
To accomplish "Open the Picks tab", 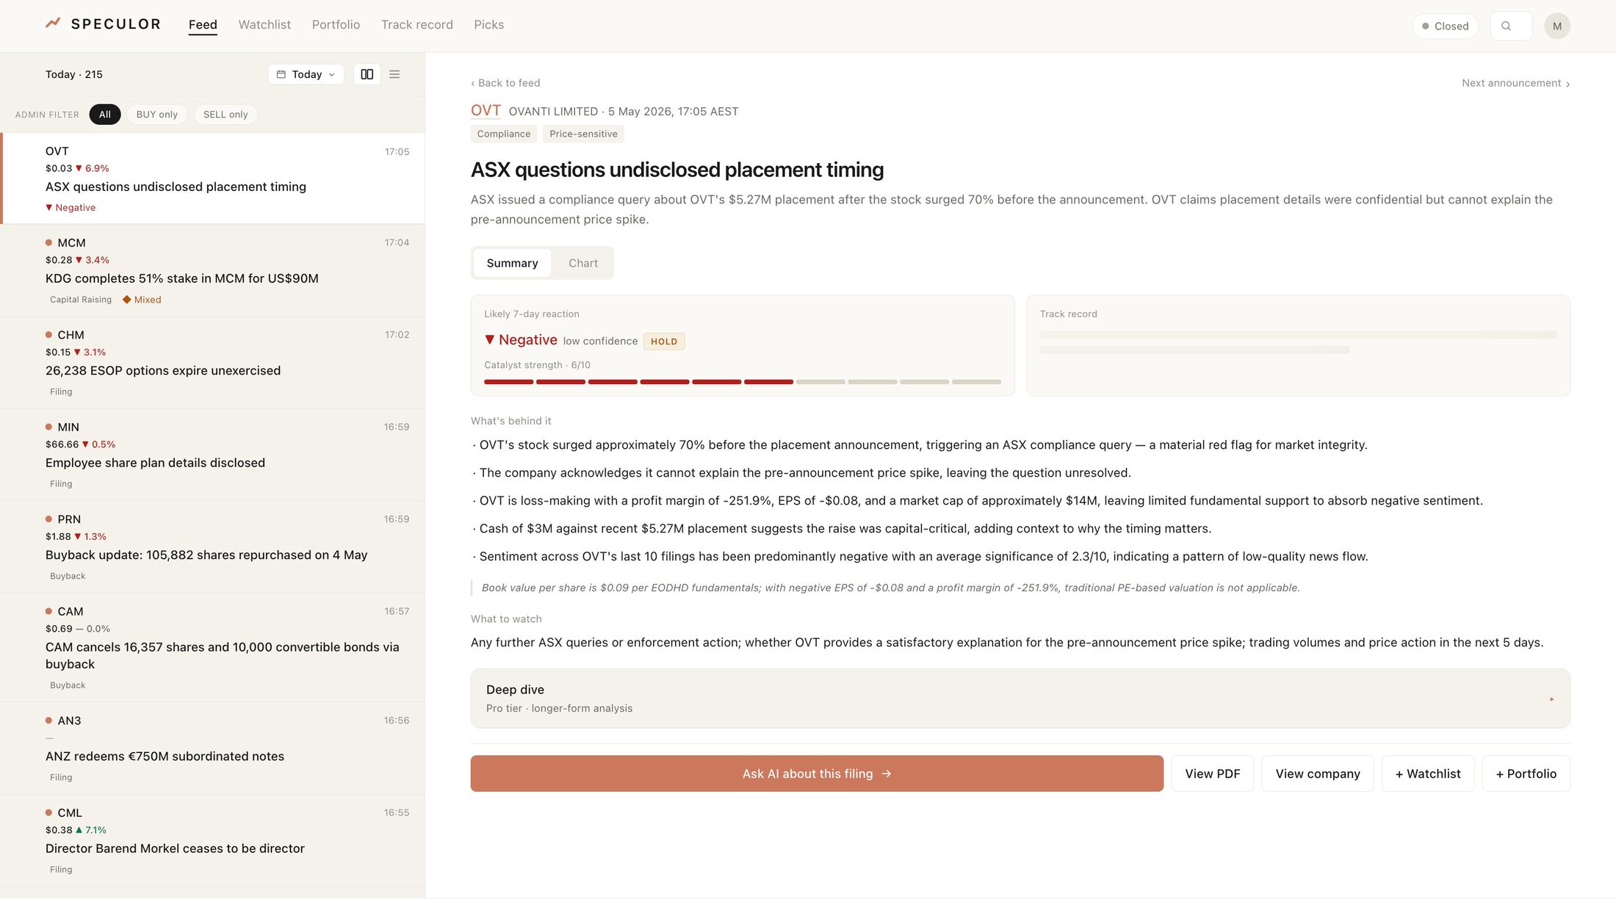I will [488, 25].
